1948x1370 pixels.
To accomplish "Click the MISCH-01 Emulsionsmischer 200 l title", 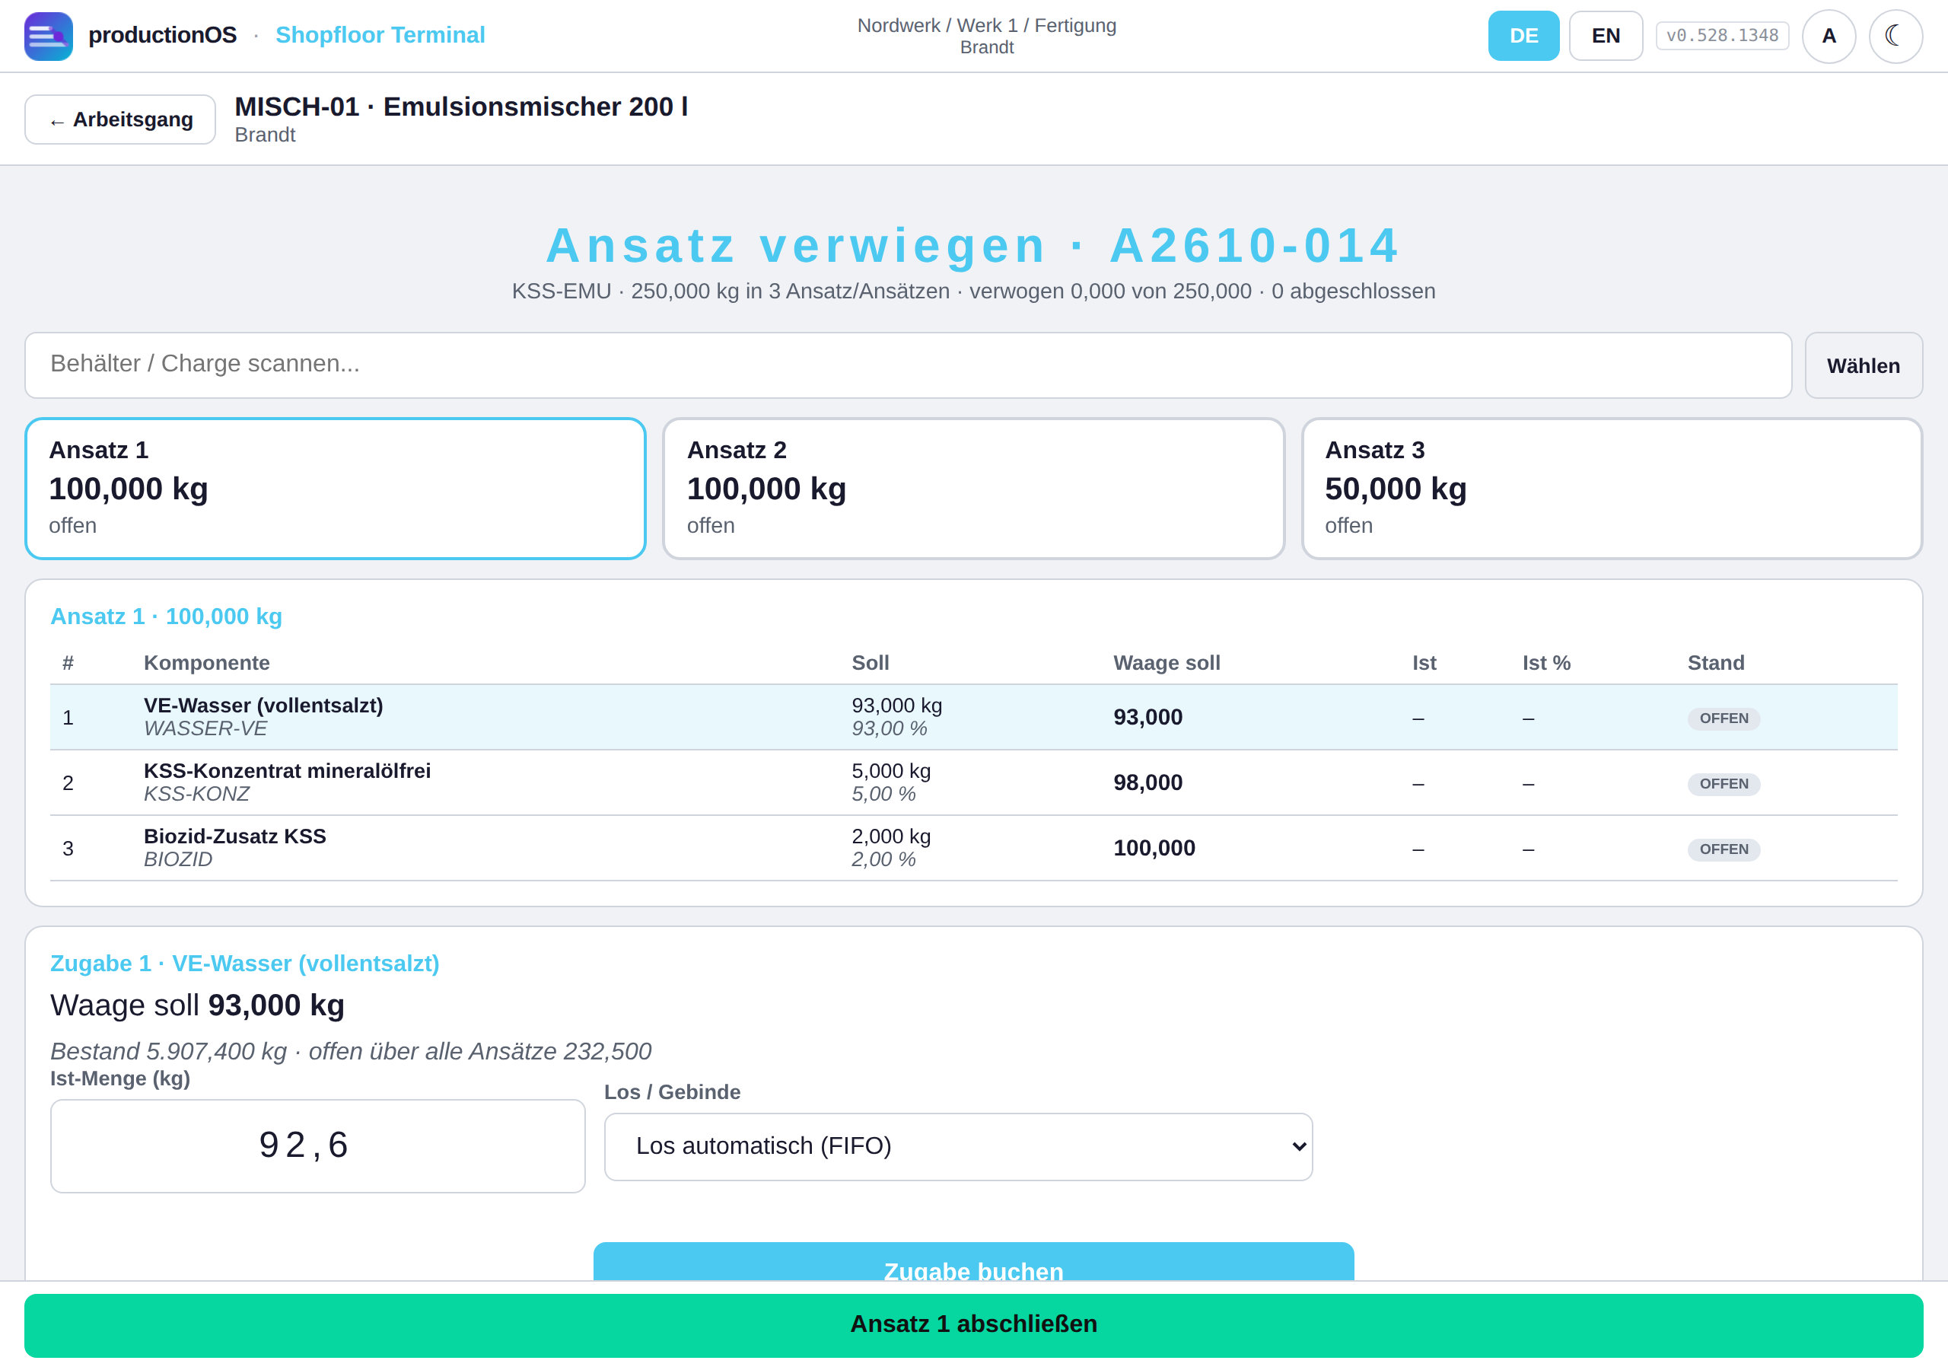I will click(460, 107).
